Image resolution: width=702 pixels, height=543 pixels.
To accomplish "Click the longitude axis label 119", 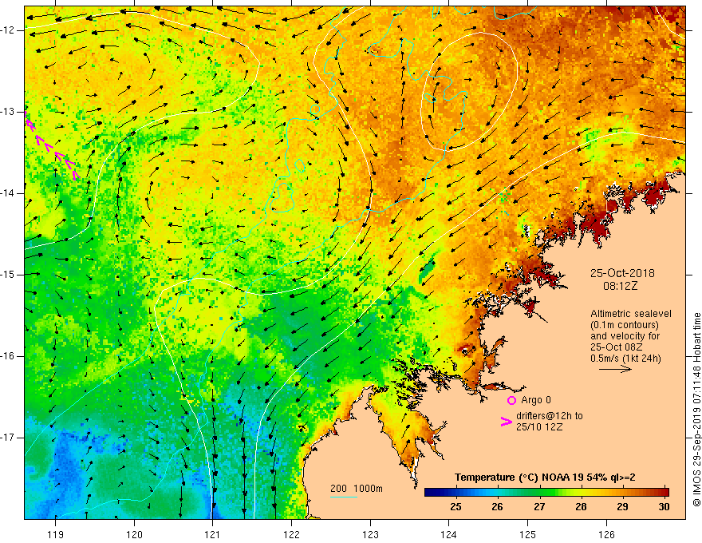I will (x=56, y=534).
